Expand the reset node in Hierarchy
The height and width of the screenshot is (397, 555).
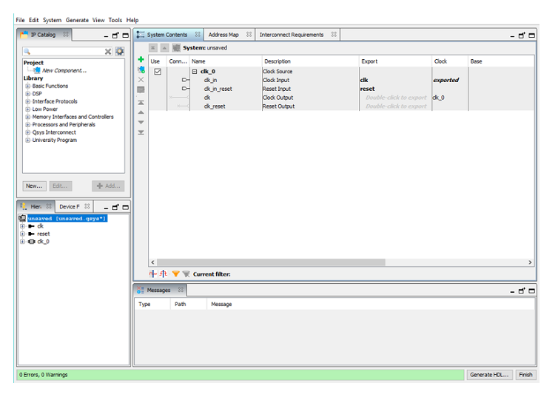tap(22, 234)
